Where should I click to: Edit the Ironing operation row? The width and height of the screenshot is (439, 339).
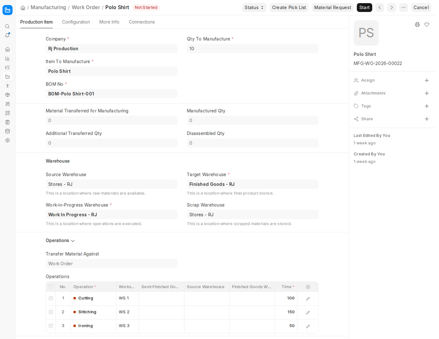coord(308,326)
